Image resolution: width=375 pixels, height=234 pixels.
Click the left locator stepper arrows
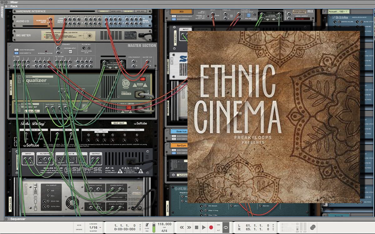coord(272,225)
